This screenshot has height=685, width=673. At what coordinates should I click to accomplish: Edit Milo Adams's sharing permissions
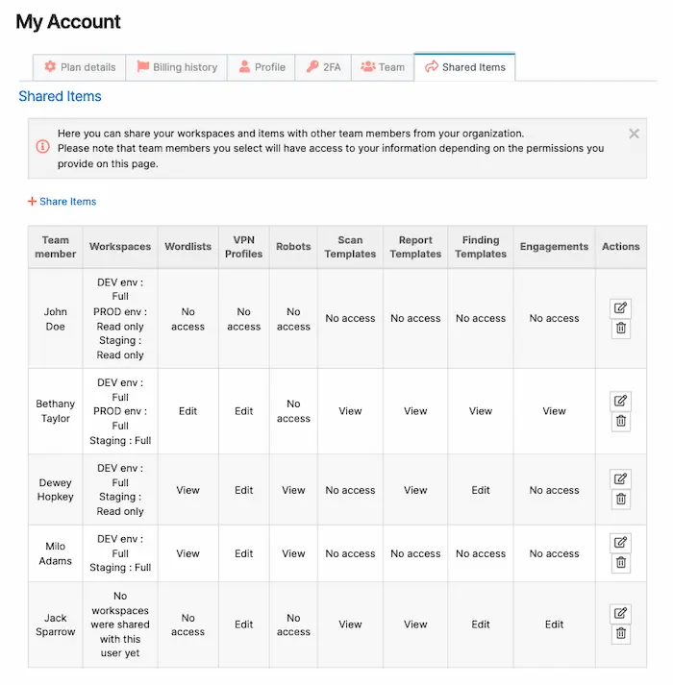tap(620, 543)
